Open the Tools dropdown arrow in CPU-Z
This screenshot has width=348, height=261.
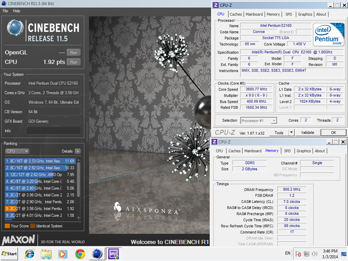coord(291,133)
